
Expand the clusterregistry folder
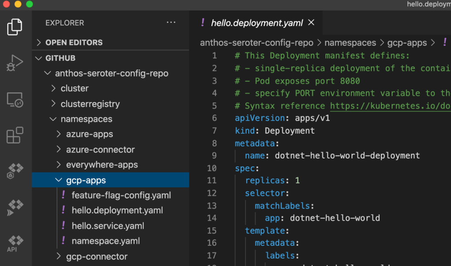[90, 104]
